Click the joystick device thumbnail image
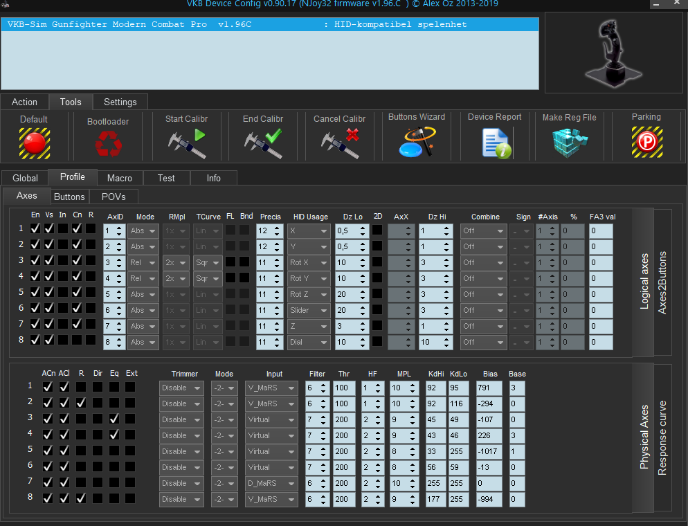Viewport: 688px width, 526px height. [x=613, y=53]
